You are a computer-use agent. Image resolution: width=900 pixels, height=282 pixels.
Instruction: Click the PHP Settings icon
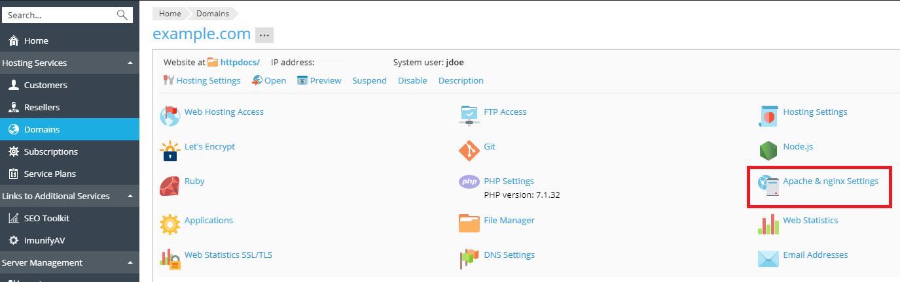[469, 182]
